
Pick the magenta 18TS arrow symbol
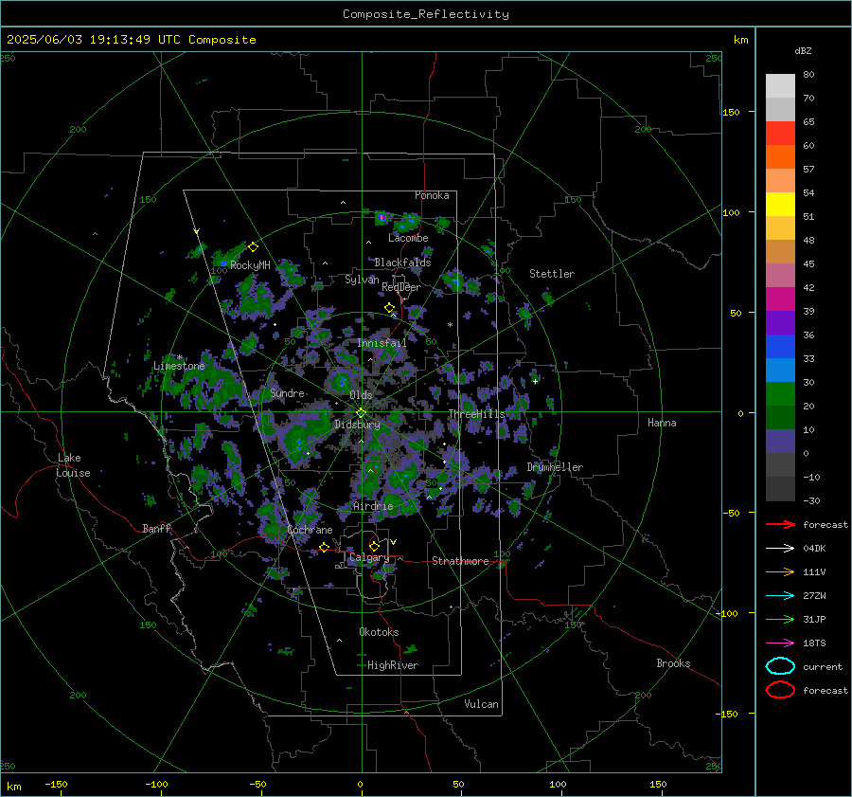(x=780, y=643)
